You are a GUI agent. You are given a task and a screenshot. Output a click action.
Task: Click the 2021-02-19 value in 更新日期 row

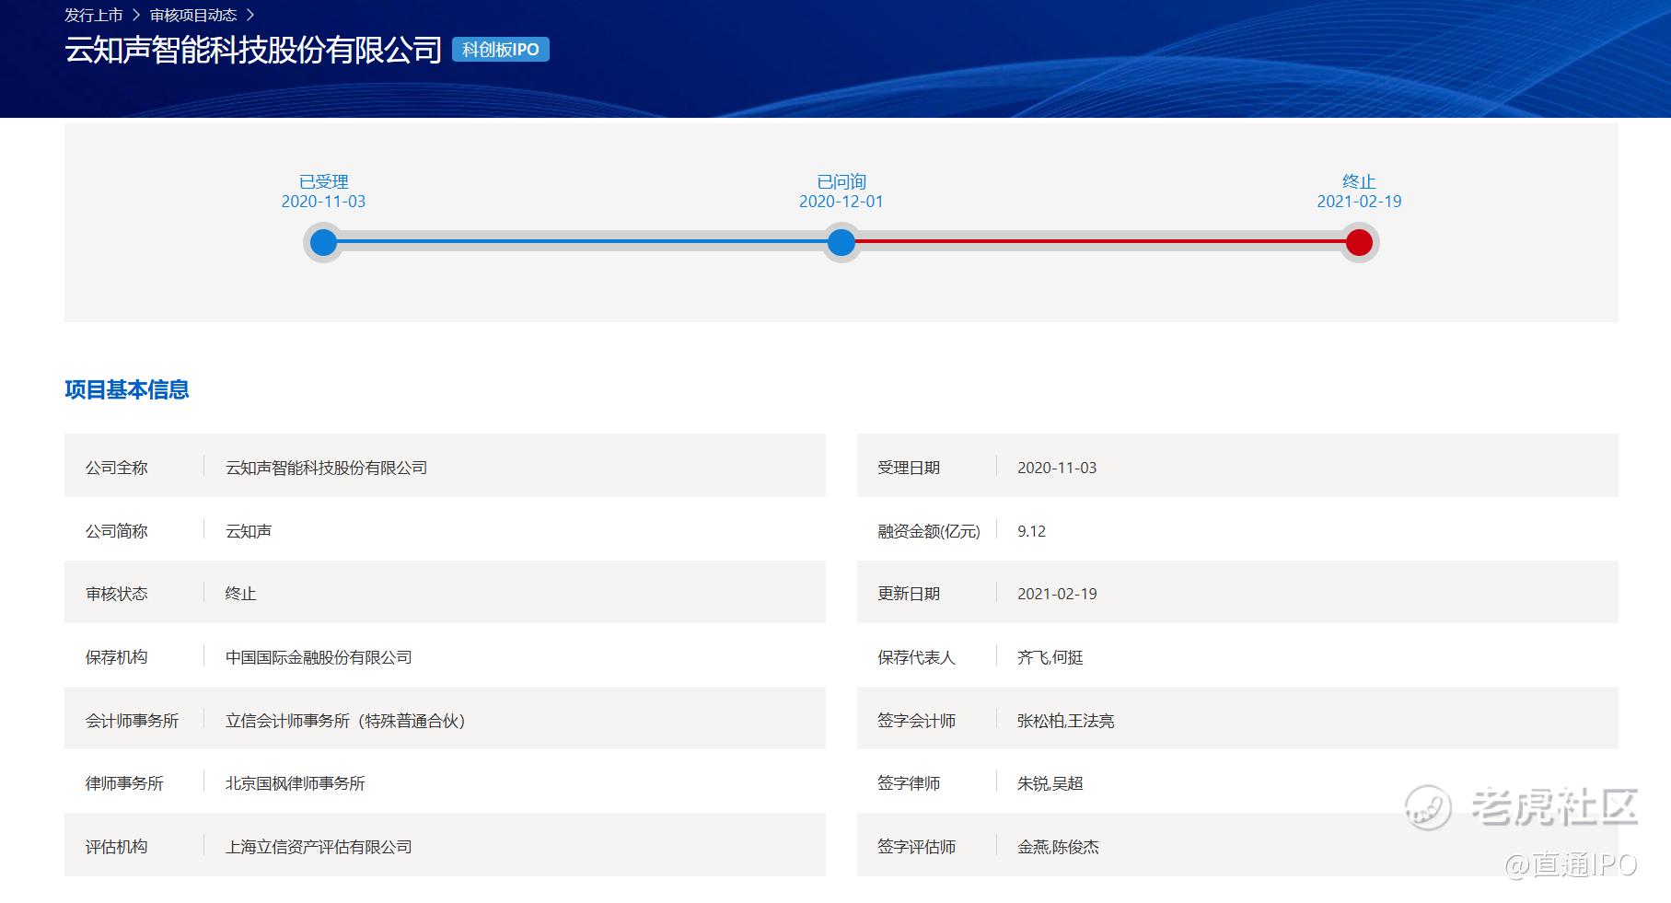tap(1057, 594)
